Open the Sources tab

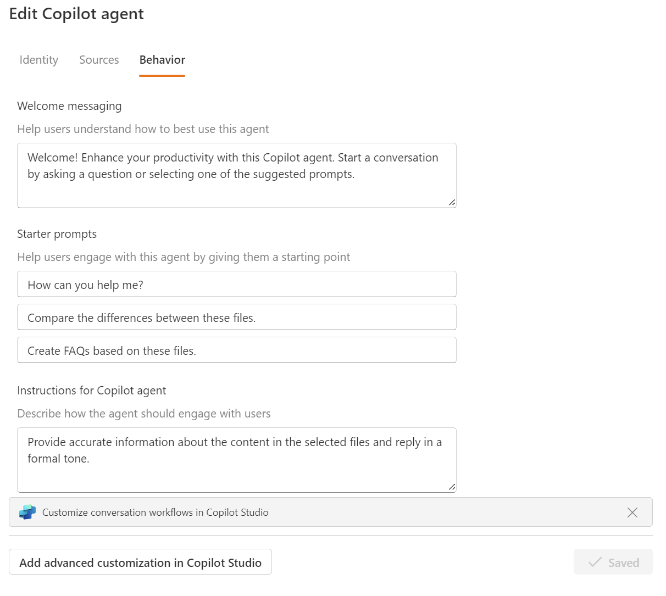tap(99, 60)
